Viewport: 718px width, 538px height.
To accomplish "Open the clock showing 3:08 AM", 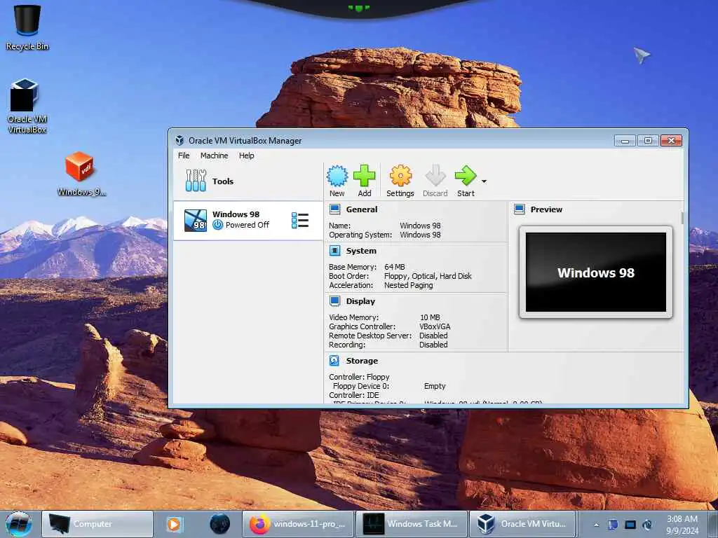I will tap(682, 525).
